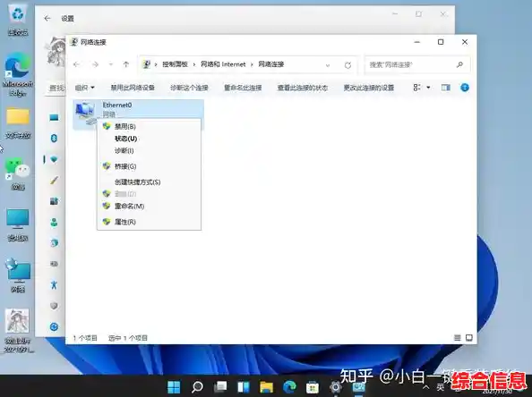Open the Start menu on the taskbar
532x397 pixels.
(174, 387)
